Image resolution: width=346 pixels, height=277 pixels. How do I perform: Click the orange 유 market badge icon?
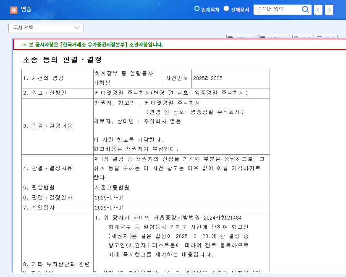[14, 10]
